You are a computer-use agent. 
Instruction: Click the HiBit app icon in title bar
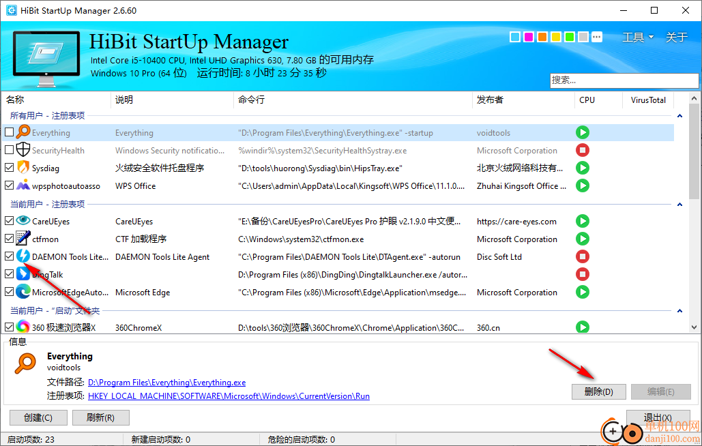[x=11, y=10]
